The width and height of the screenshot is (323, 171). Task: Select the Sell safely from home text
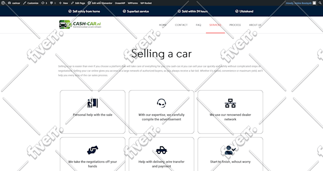click(86, 11)
